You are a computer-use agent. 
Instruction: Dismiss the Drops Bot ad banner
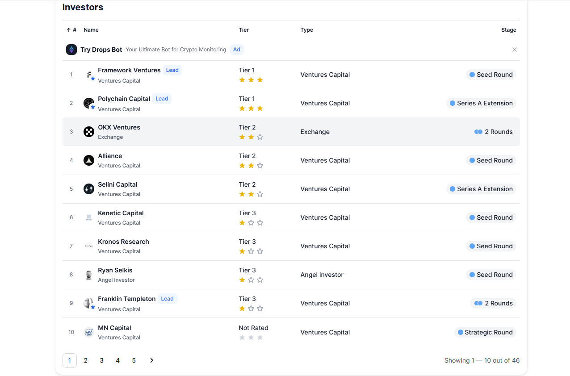[x=515, y=50]
